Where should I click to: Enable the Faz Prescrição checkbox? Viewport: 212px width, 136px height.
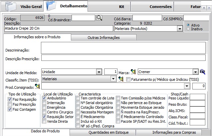click(10, 104)
